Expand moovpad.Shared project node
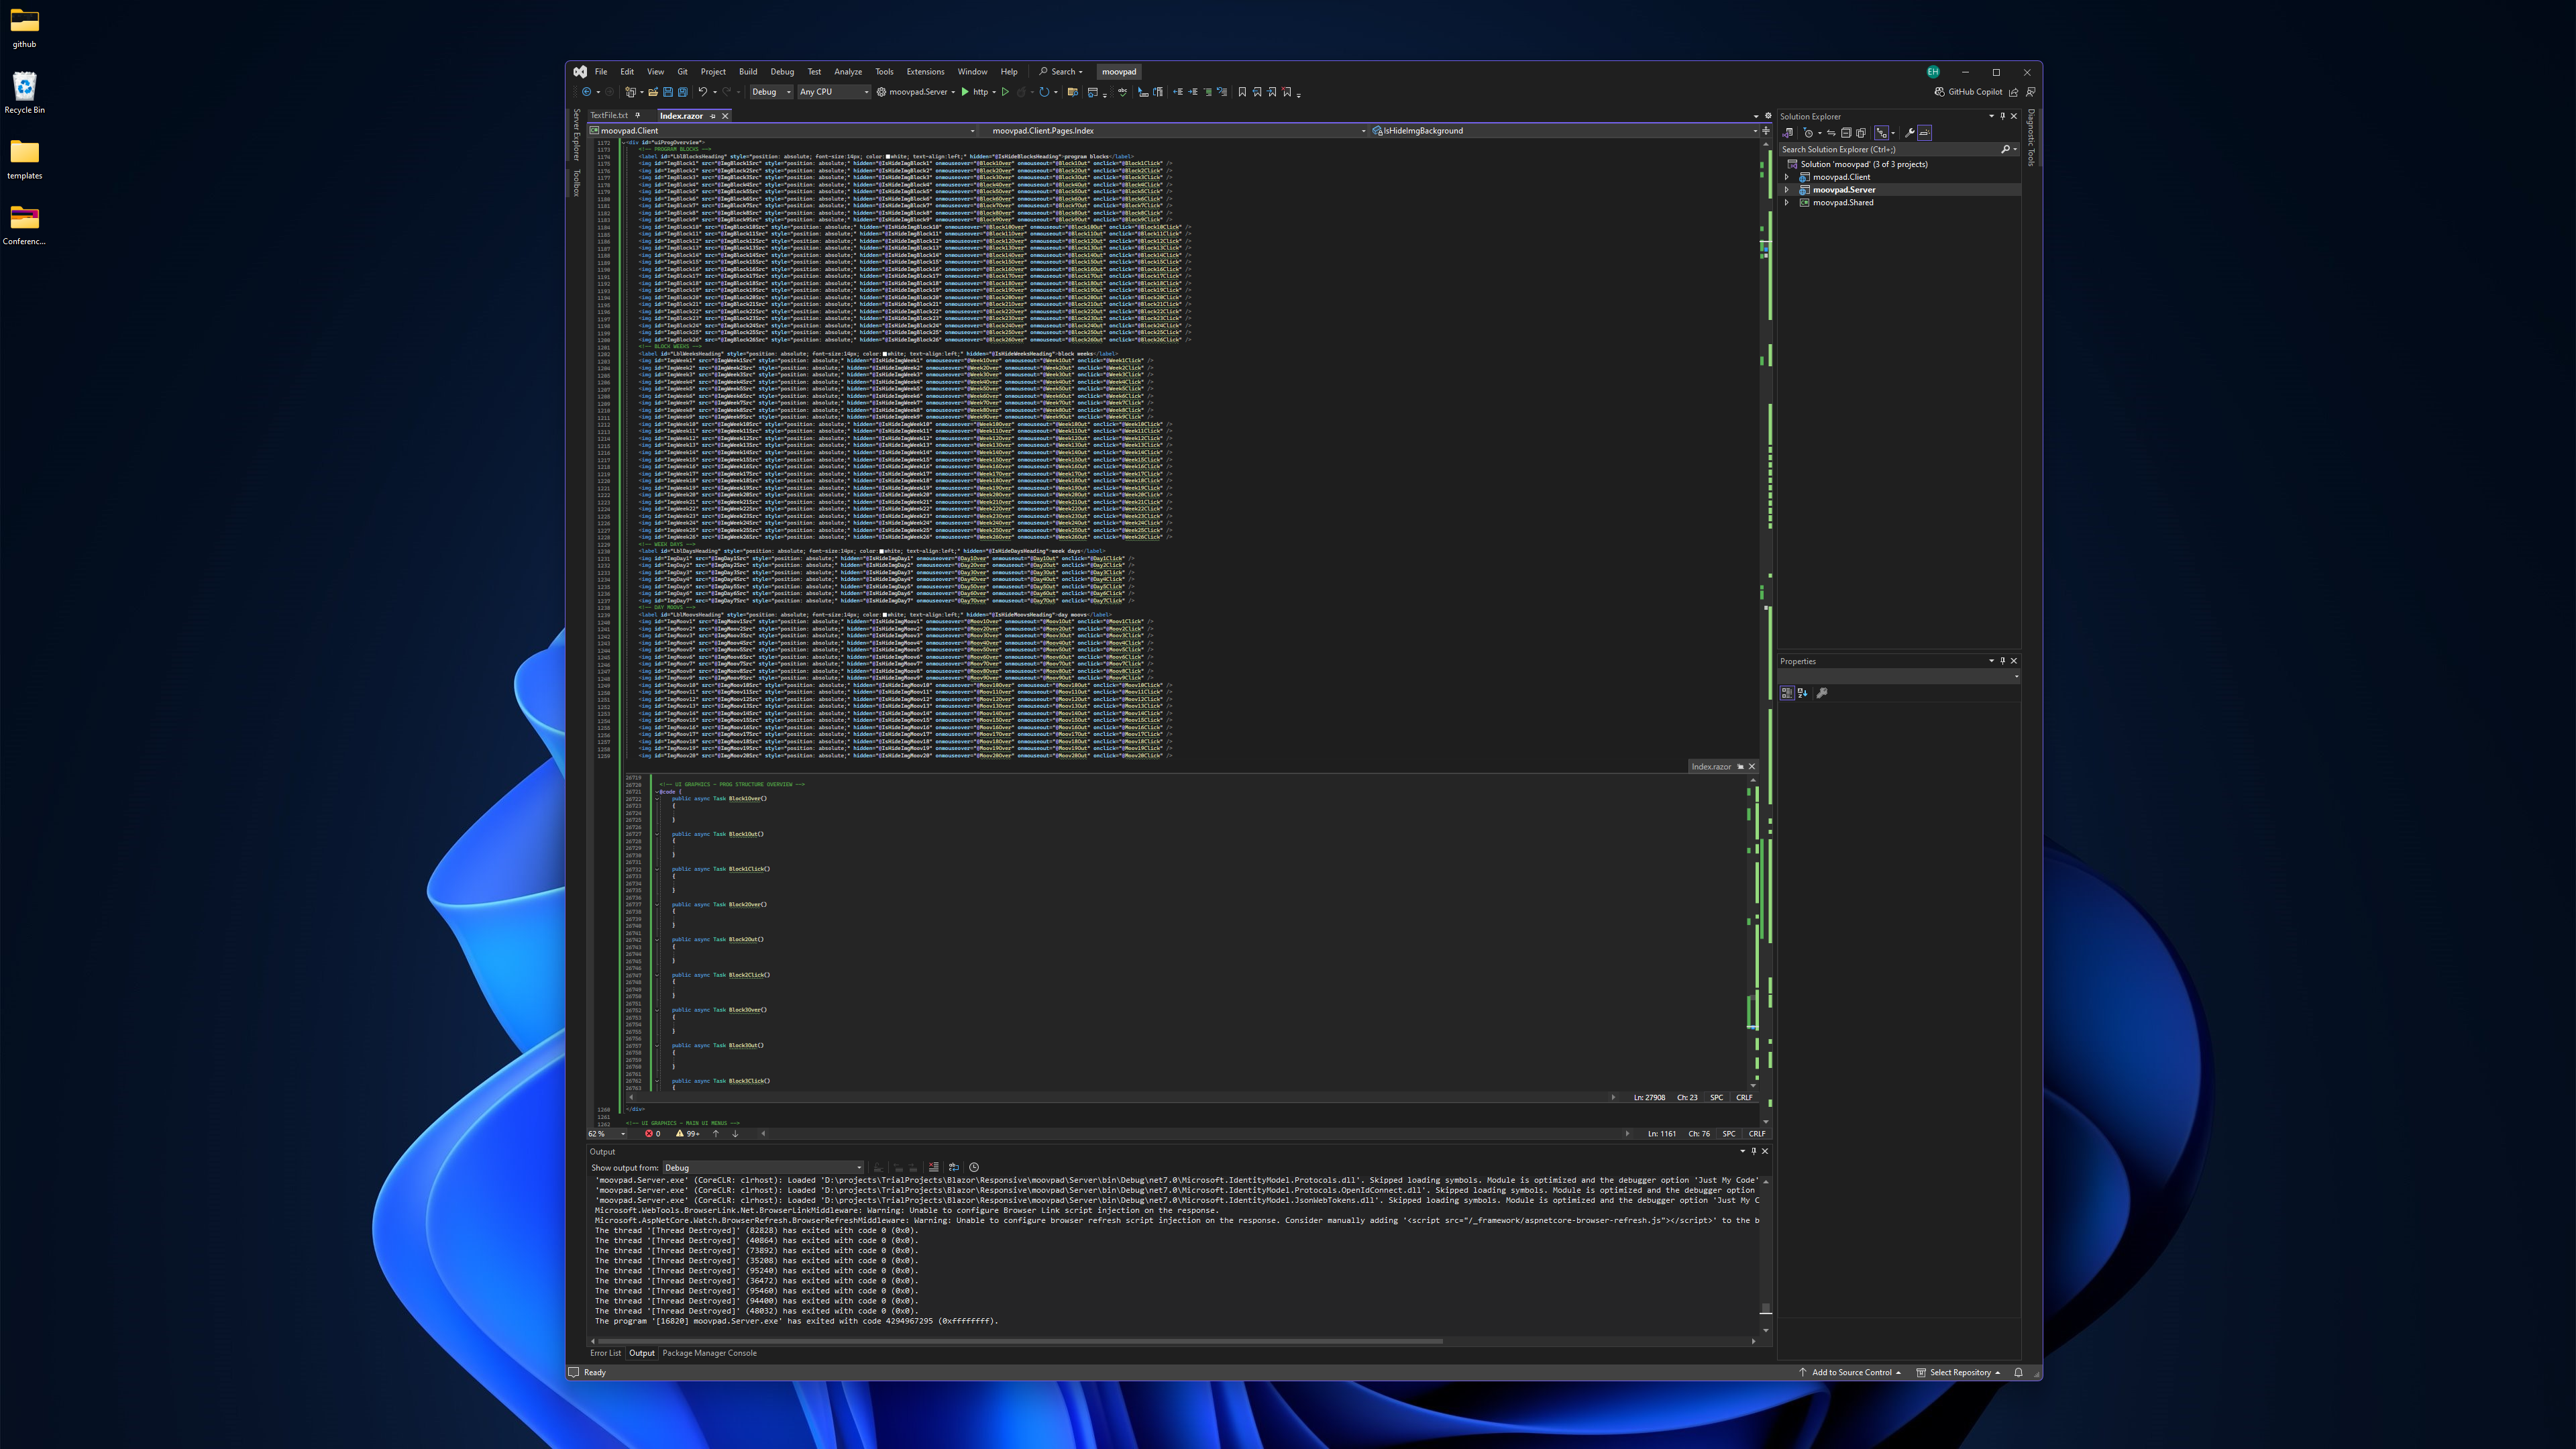 click(1787, 203)
